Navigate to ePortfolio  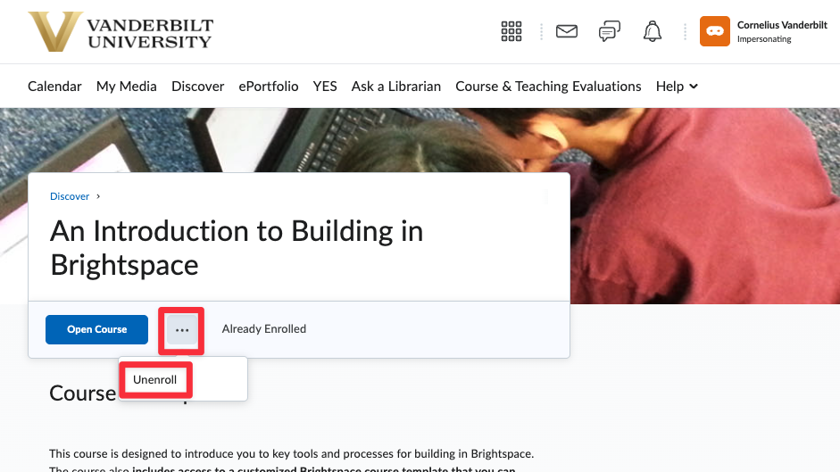(269, 87)
